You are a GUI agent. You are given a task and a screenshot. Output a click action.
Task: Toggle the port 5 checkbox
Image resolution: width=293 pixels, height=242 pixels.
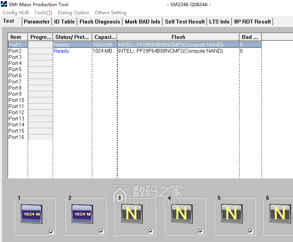click(251, 232)
